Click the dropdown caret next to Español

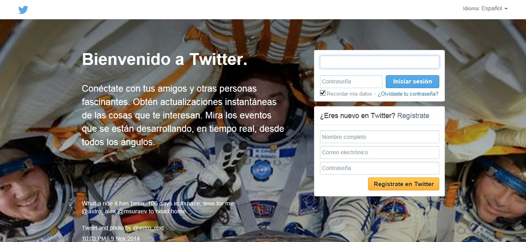(506, 9)
